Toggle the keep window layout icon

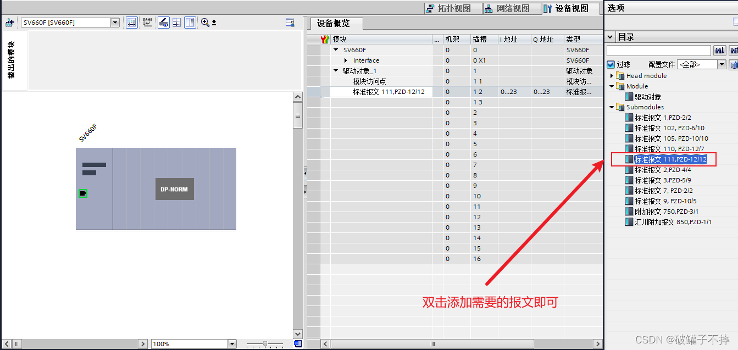coord(190,23)
